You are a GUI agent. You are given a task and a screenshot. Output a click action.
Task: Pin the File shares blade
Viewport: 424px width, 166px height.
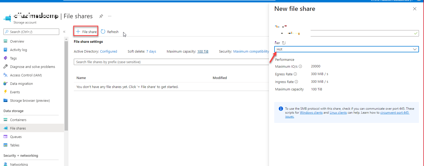[101, 16]
